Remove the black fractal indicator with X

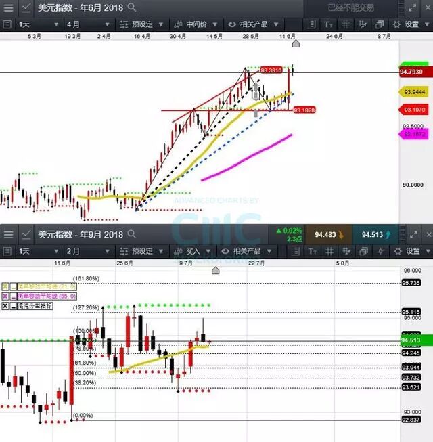pyautogui.click(x=5, y=306)
